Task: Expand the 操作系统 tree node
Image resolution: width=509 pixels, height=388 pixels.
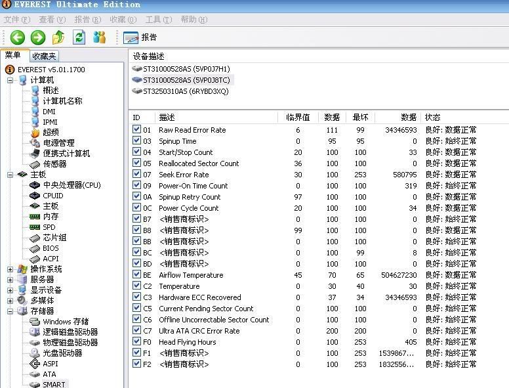Action: [10, 269]
